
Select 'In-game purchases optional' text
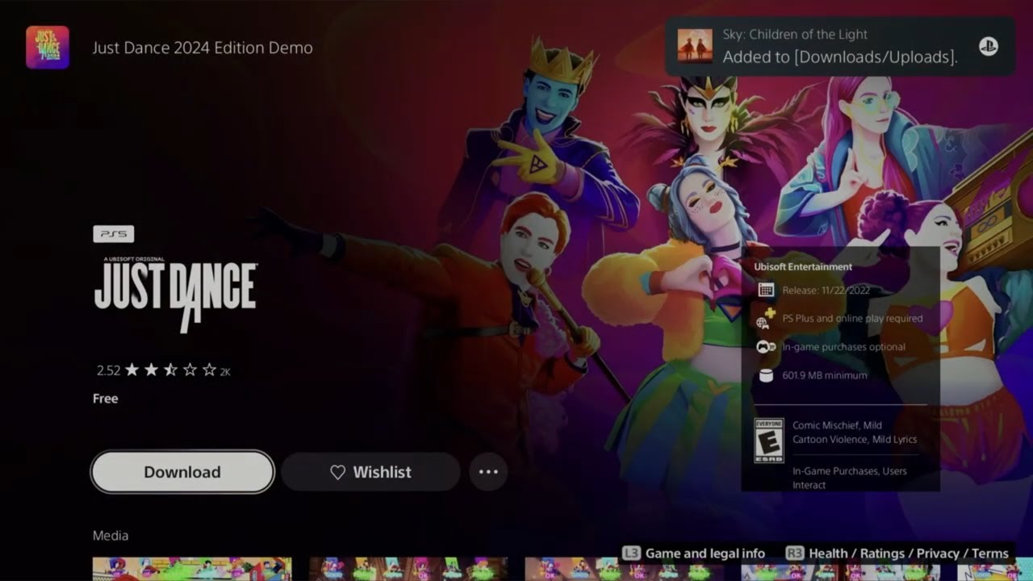point(843,347)
